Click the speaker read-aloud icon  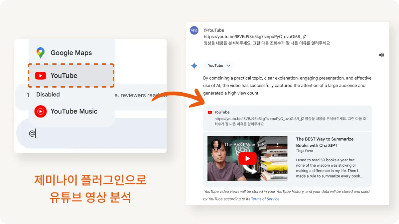[381, 55]
